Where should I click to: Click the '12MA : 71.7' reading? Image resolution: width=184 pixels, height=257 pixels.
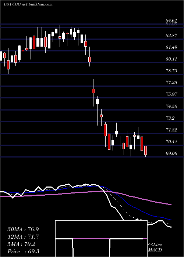pyautogui.click(x=24, y=237)
